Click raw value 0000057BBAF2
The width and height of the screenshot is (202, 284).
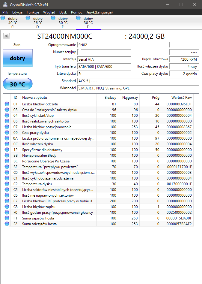179,224
